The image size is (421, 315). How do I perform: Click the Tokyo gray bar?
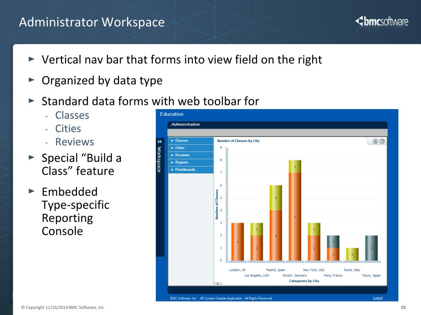click(x=371, y=248)
